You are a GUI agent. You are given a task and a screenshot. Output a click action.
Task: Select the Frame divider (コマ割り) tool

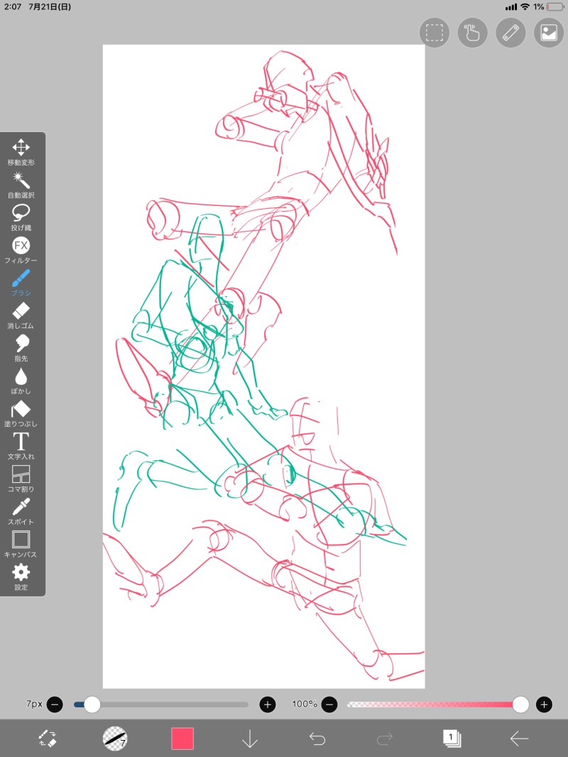pos(21,479)
